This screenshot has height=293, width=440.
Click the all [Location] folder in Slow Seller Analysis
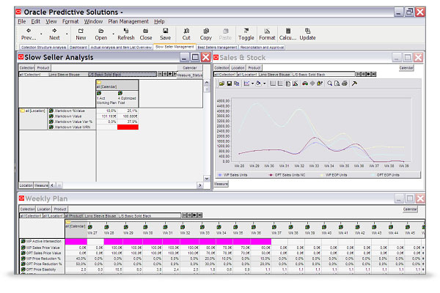pos(32,111)
